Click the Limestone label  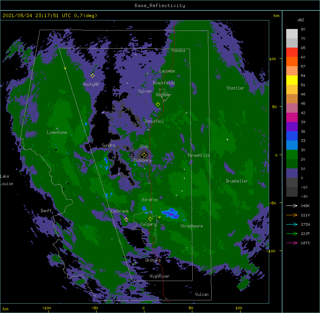57,132
